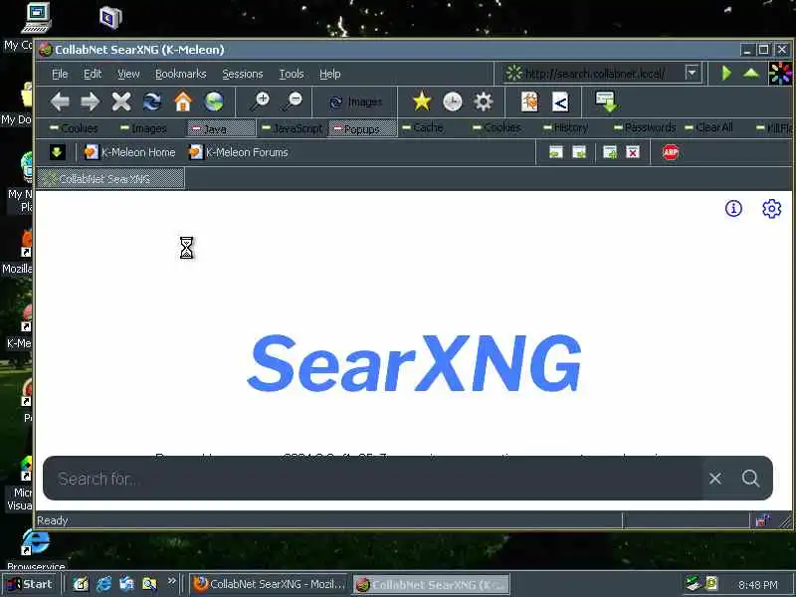Image resolution: width=796 pixels, height=597 pixels.
Task: Open history via the clock icon
Action: pyautogui.click(x=453, y=102)
